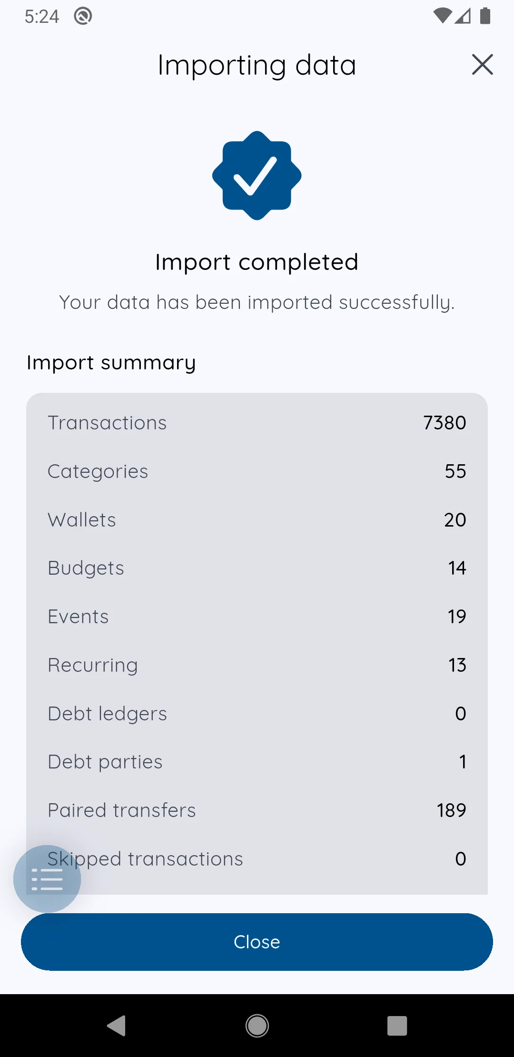The height and width of the screenshot is (1057, 514).
Task: Open the floating list overlay button
Action: 47,879
